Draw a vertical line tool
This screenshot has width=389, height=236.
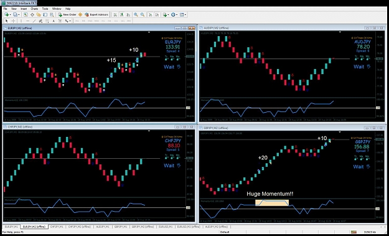[21, 21]
